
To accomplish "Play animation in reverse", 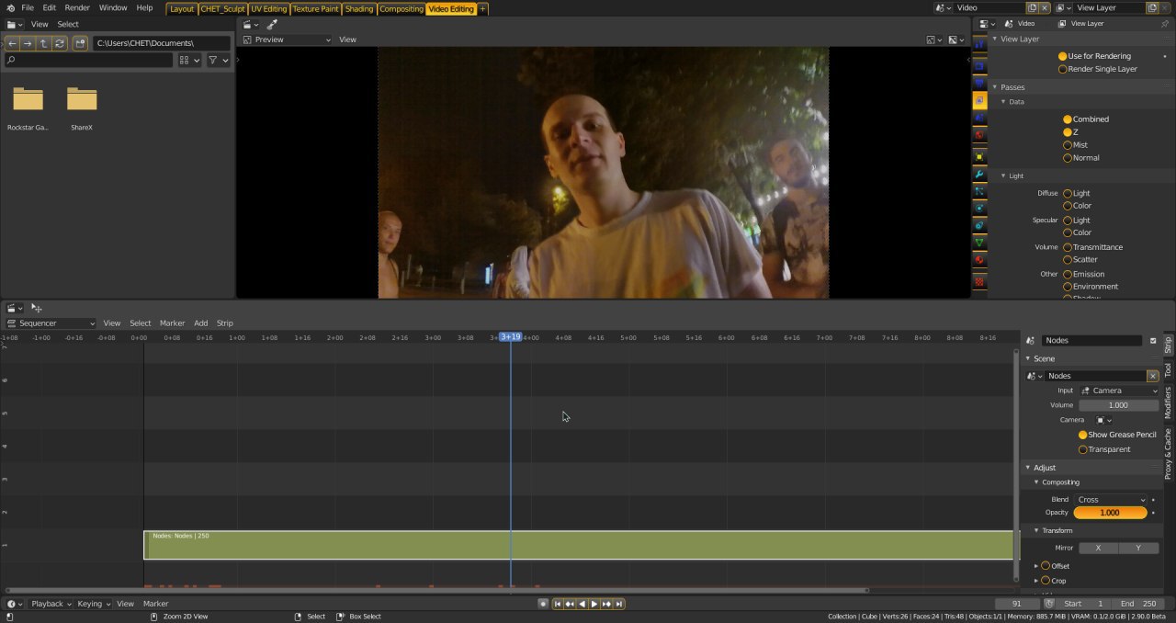I will pos(582,604).
